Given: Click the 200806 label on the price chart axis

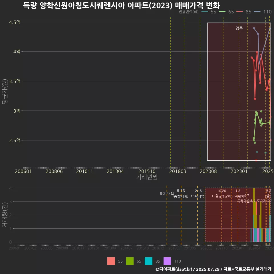Looking at the screenshot, I should 54,171.
